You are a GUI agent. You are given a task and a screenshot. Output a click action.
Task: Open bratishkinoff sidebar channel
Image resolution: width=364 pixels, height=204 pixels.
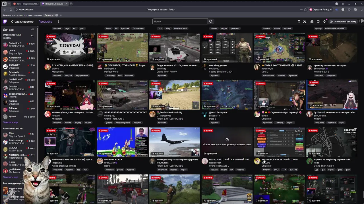pos(19,81)
